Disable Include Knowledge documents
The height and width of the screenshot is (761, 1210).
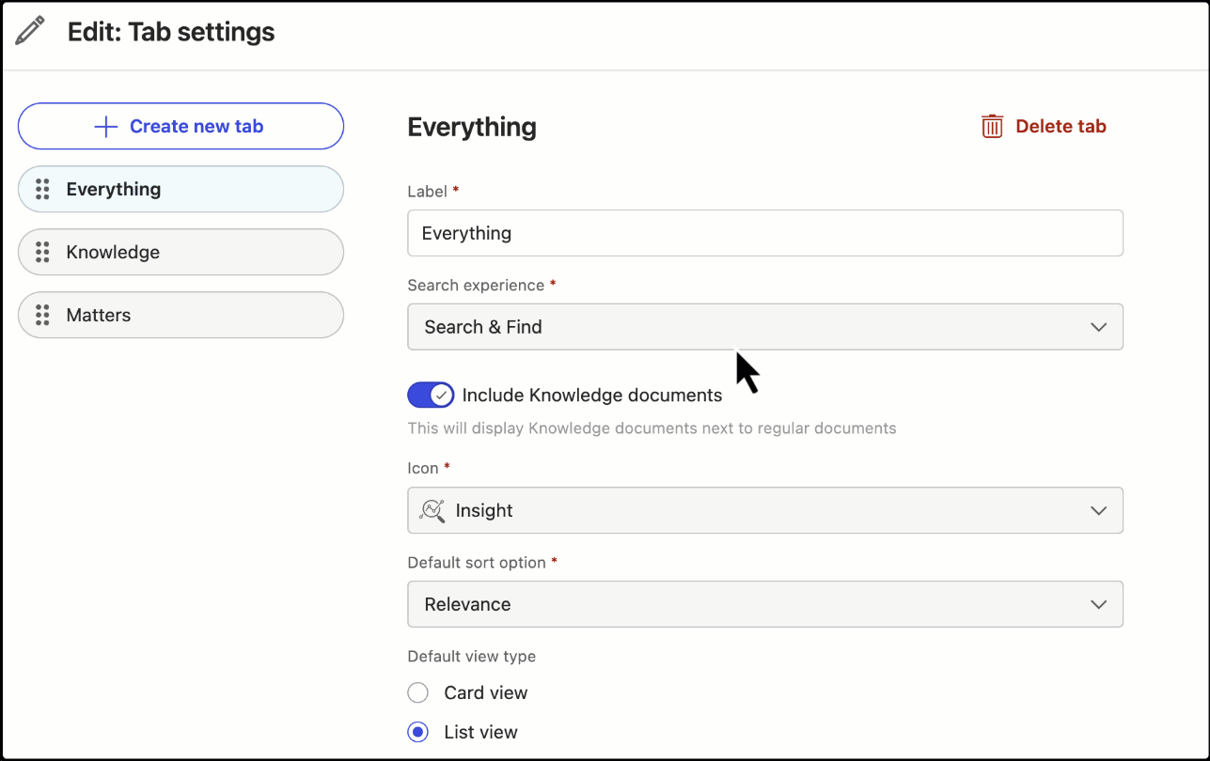431,395
